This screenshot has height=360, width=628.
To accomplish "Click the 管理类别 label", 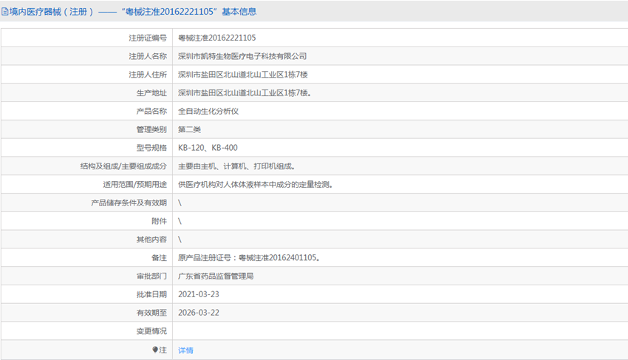I will click(x=151, y=129).
